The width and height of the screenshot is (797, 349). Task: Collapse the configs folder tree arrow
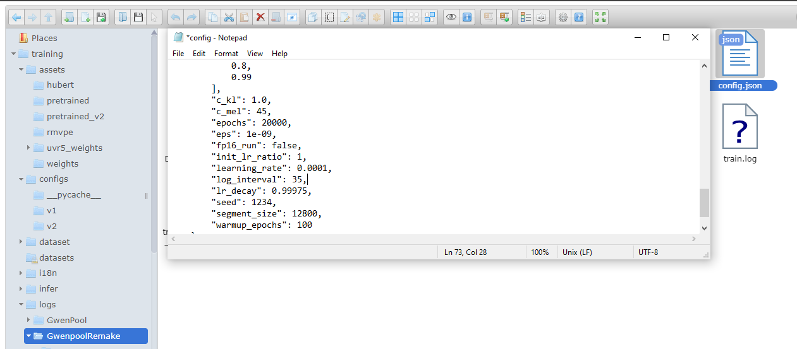[x=21, y=179]
